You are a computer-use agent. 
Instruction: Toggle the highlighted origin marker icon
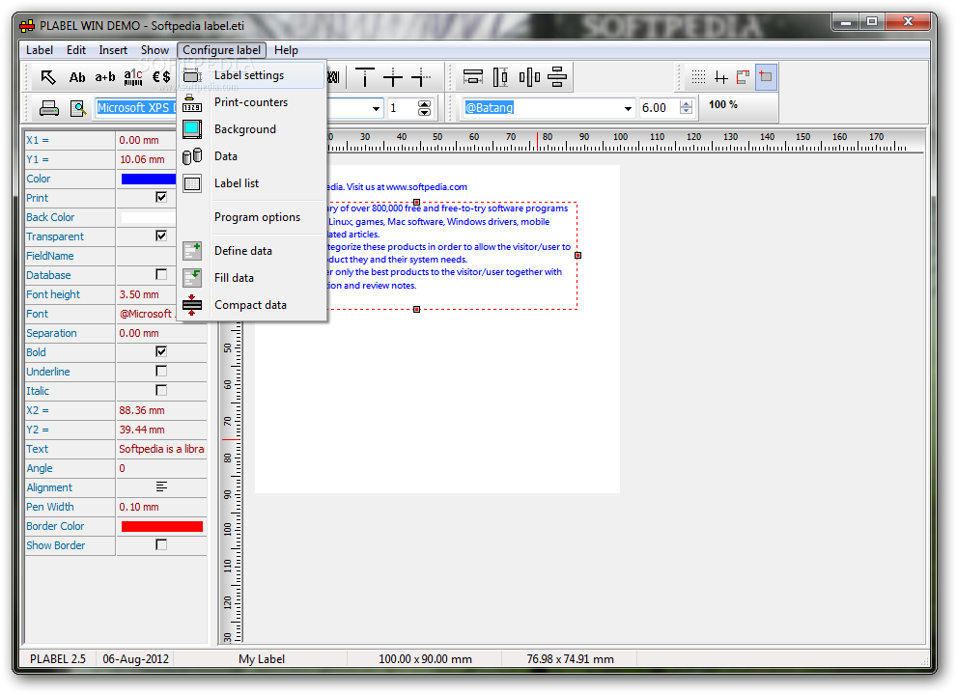(766, 77)
